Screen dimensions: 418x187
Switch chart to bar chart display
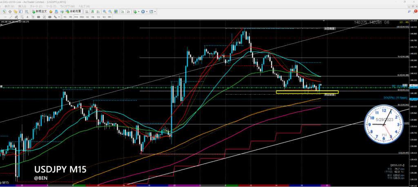click(87, 11)
